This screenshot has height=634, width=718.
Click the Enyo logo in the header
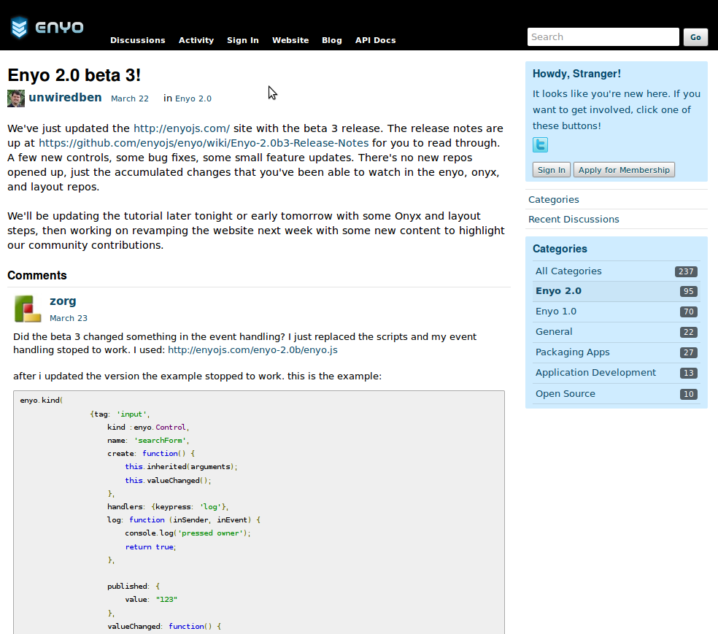click(47, 28)
